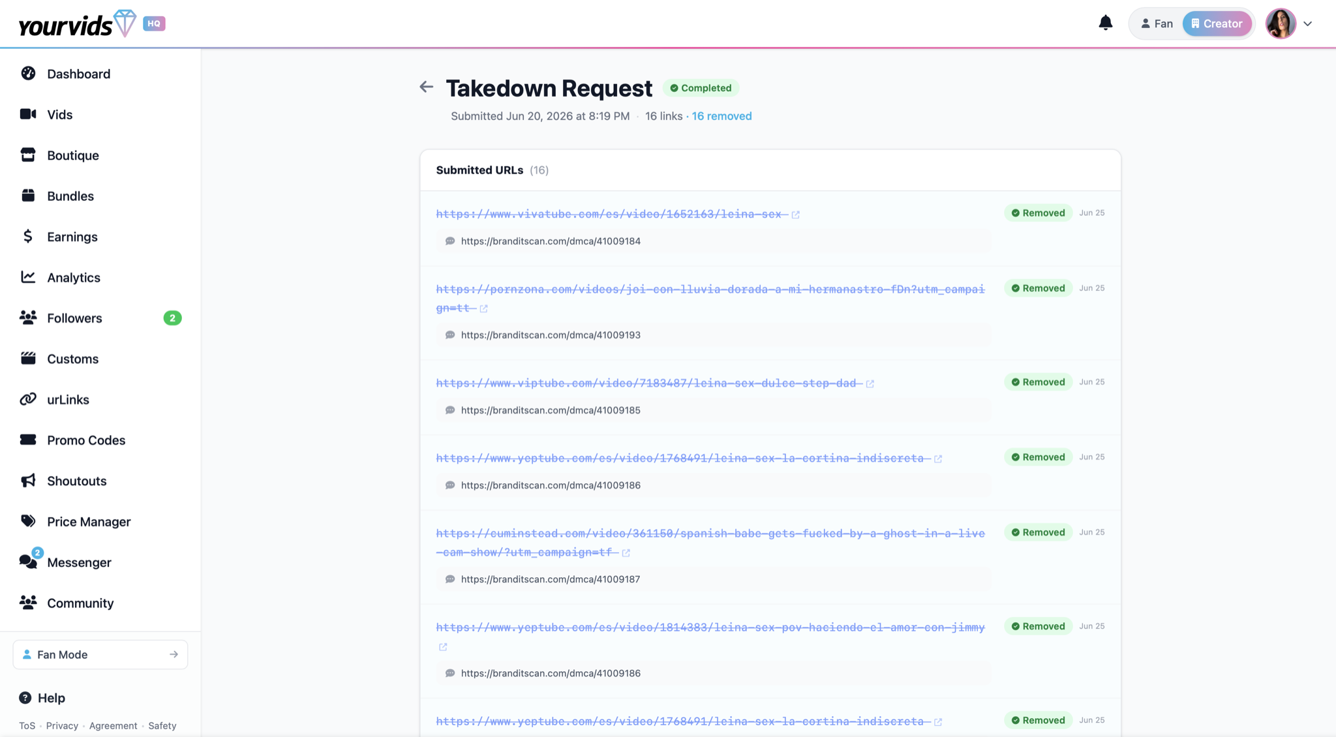
Task: Click the yourvids diamond logo
Action: (x=125, y=23)
